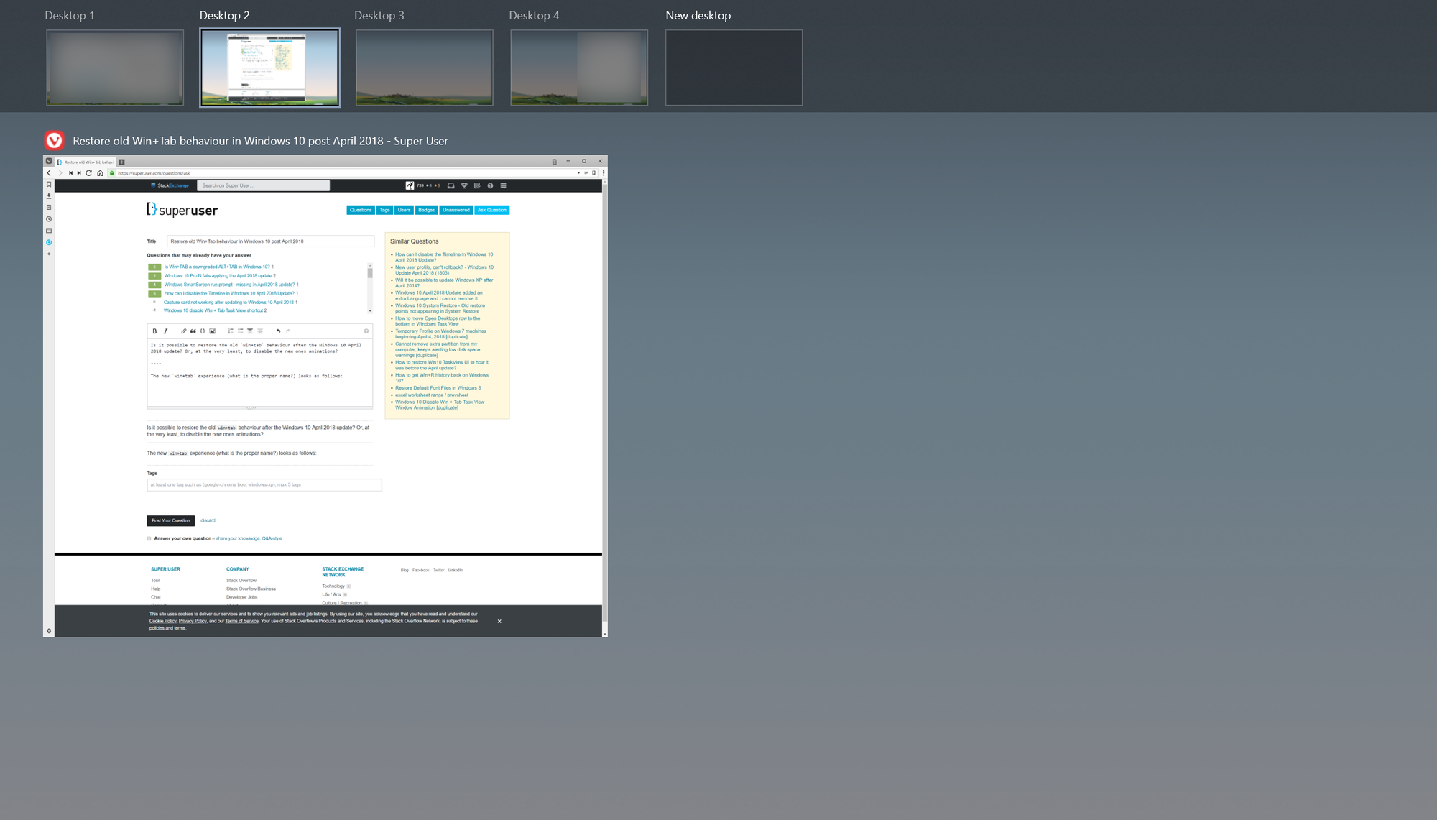
Task: Check Answer your own question box
Action: point(149,538)
